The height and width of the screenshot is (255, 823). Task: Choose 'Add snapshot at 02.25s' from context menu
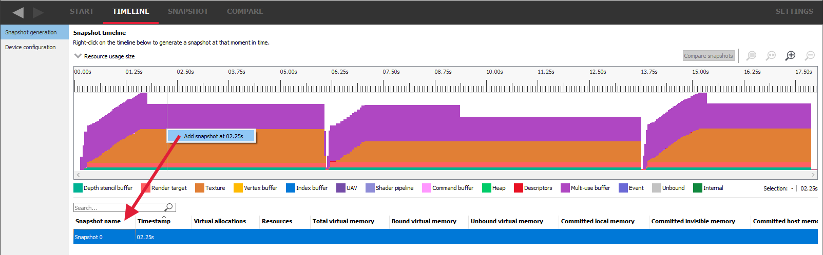tap(213, 136)
